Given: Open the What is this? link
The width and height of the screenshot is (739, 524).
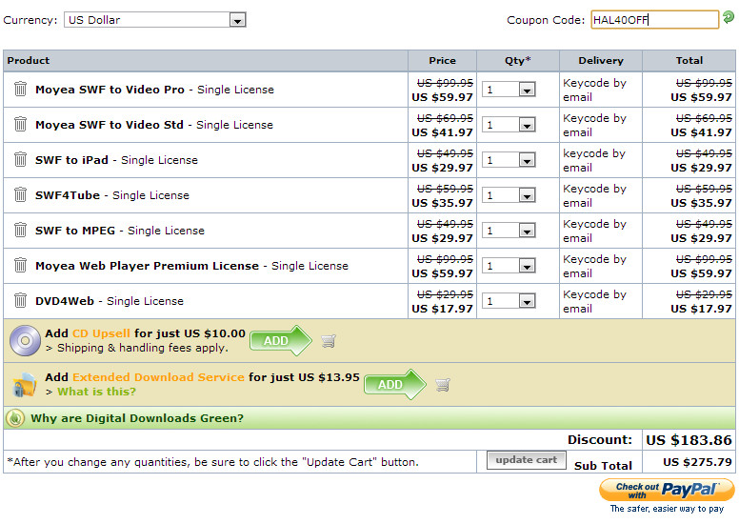Looking at the screenshot, I should tap(96, 392).
